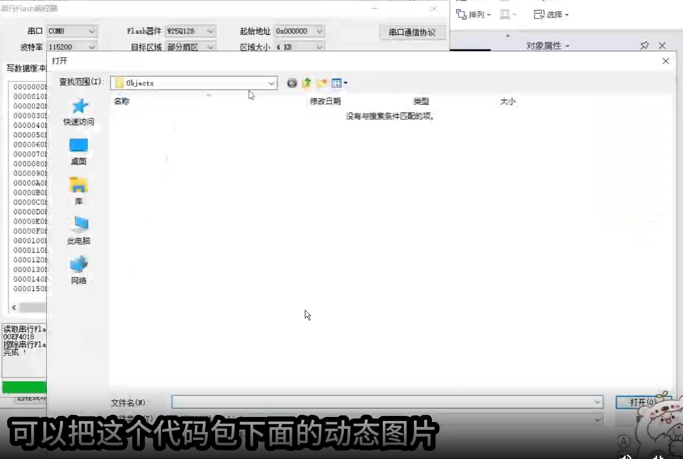Open the 目标区域 部分扇区 dropdown
This screenshot has height=459, width=683.
211,47
